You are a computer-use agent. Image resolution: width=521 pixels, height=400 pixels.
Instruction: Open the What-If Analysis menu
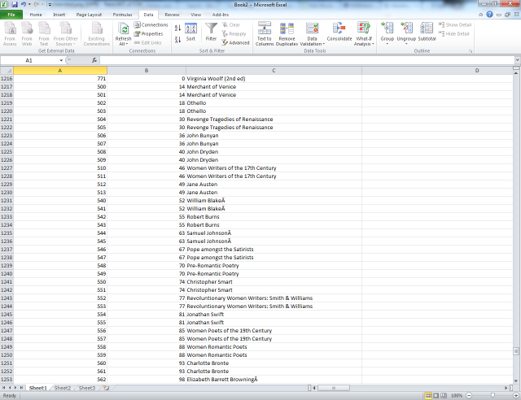tap(364, 42)
